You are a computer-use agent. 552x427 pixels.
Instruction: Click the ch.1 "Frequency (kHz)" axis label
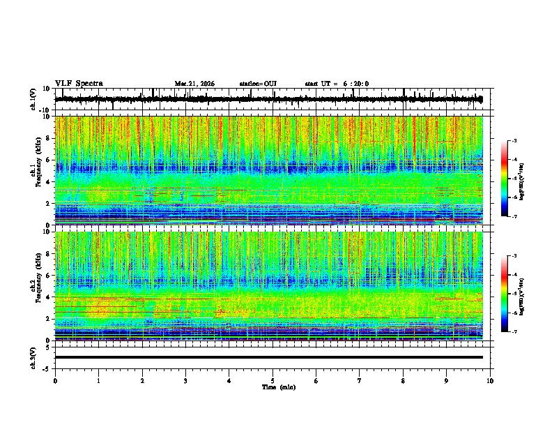point(38,163)
